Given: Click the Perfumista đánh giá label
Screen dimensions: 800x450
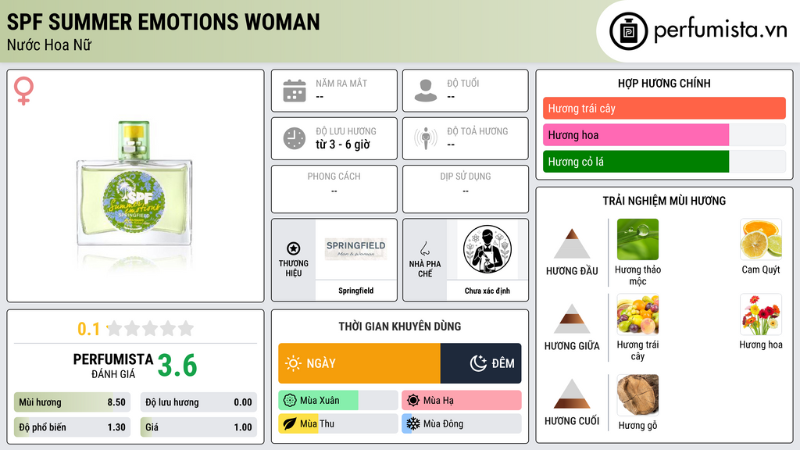Looking at the screenshot, I should pyautogui.click(x=113, y=366).
